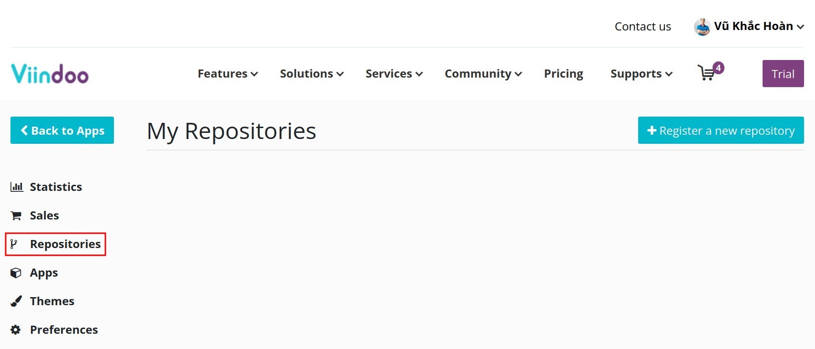Expand the Features menu
This screenshot has height=349, width=815.
pos(227,74)
